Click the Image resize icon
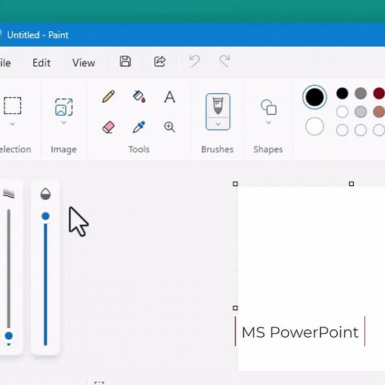Viewport: 385px width, 385px height. pyautogui.click(x=64, y=107)
